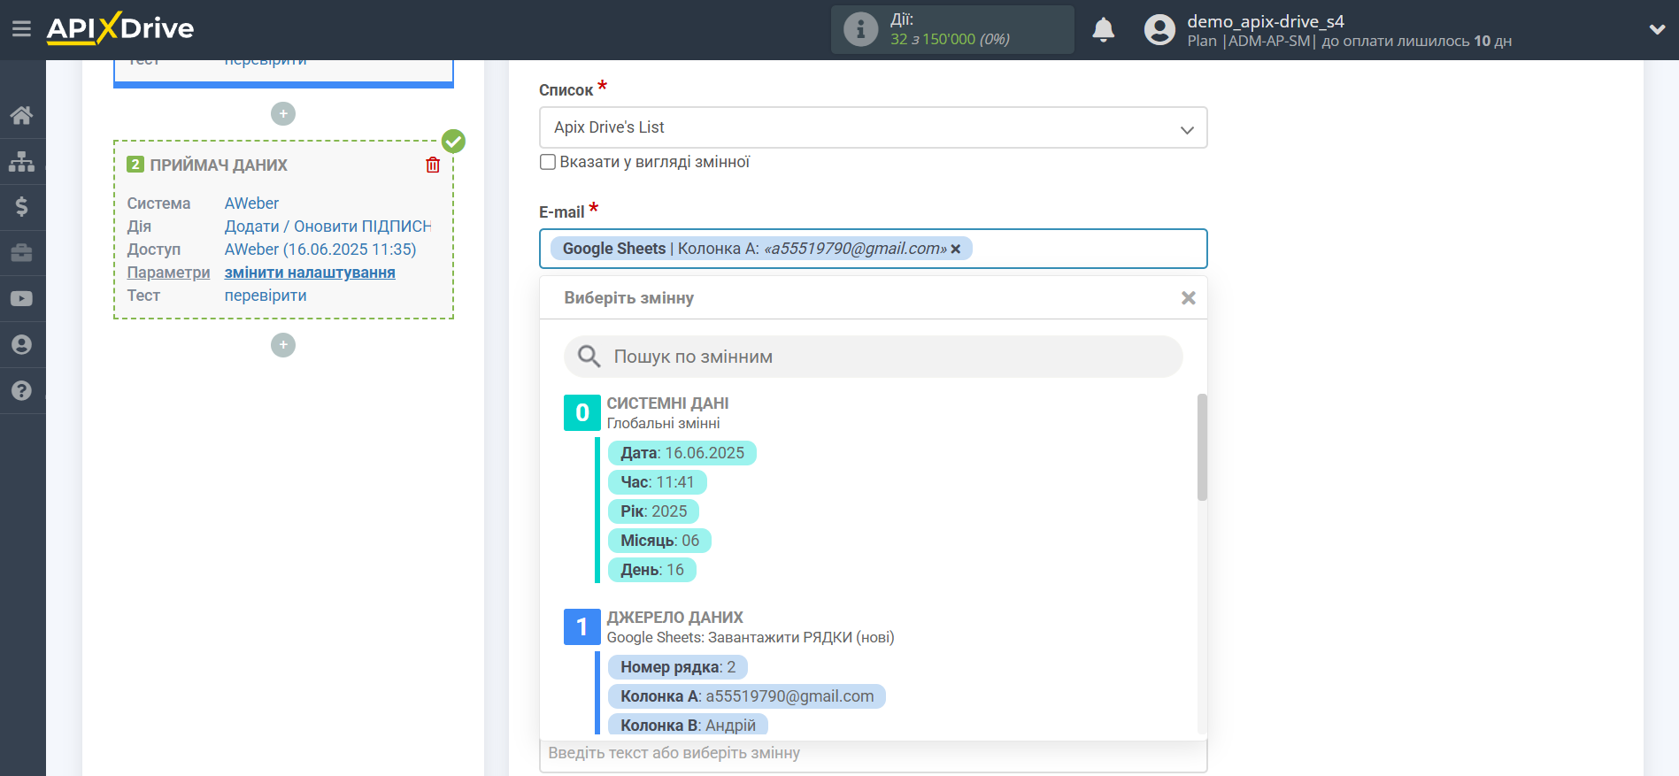The width and height of the screenshot is (1679, 776).
Task: Select Колонка A: a55519790@gmail.com variable
Action: (746, 696)
